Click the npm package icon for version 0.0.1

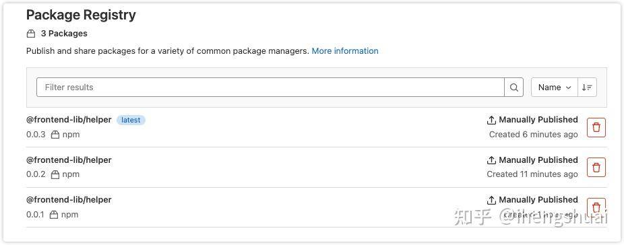coord(54,214)
